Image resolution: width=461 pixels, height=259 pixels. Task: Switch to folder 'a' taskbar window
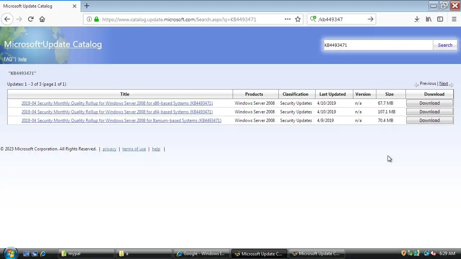(144, 254)
